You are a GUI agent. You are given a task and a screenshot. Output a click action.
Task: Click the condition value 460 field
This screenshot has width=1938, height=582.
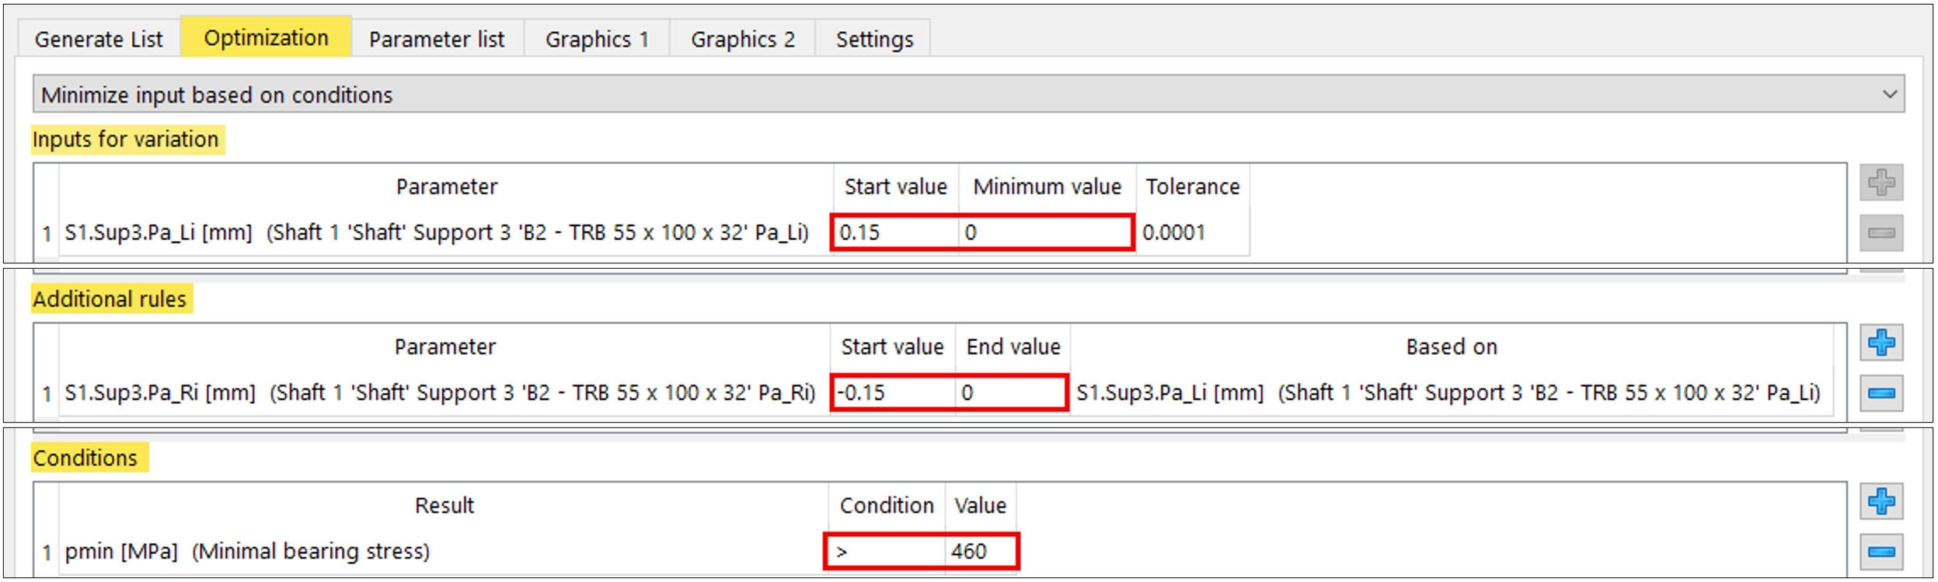980,552
